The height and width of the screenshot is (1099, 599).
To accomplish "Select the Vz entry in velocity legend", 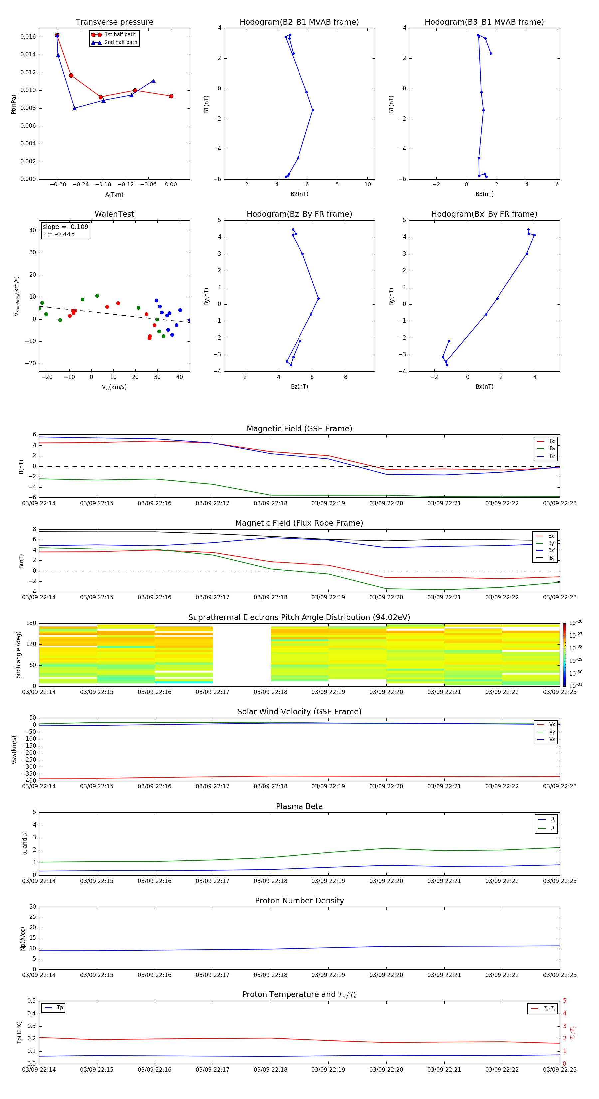I will (546, 739).
